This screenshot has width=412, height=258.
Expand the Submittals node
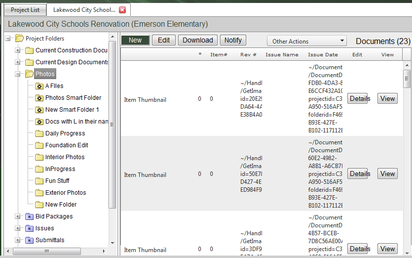point(18,240)
